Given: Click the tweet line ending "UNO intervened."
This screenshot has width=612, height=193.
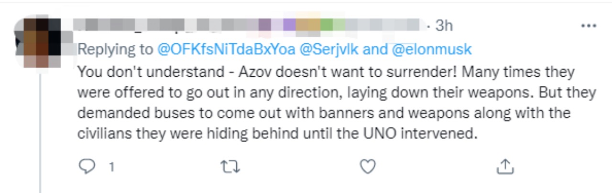Looking at the screenshot, I should pyautogui.click(x=277, y=132).
